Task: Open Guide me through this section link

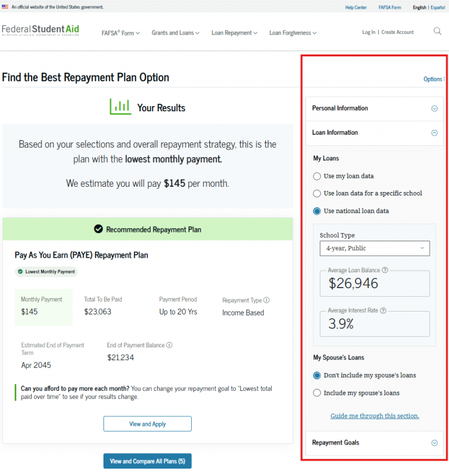Action: [374, 416]
